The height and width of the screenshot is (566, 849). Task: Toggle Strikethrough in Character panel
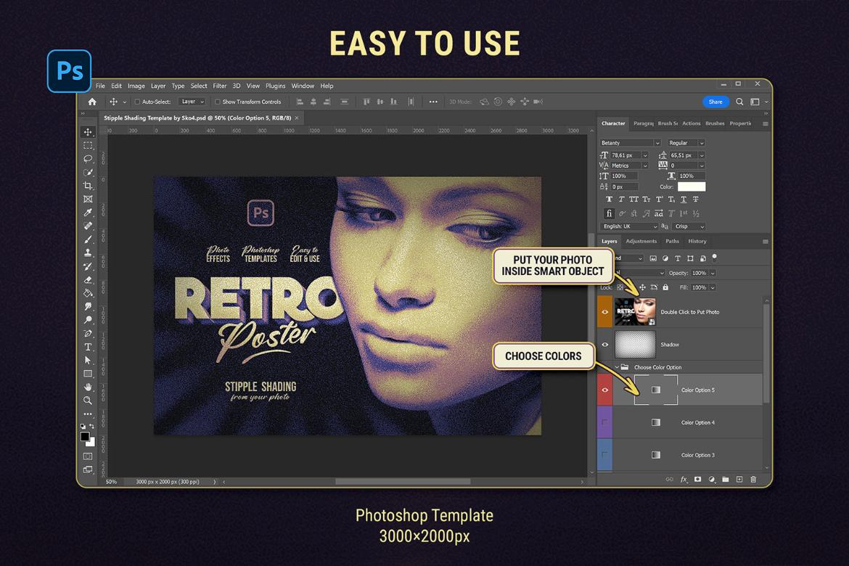pos(696,200)
